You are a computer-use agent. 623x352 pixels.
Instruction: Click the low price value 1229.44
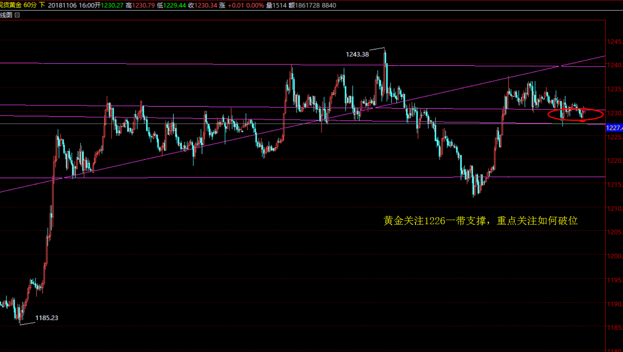[174, 5]
